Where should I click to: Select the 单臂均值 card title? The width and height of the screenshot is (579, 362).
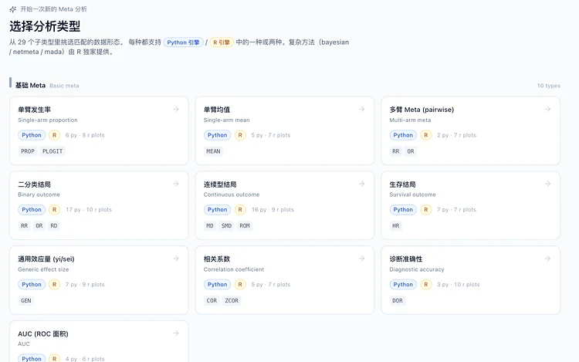217,110
